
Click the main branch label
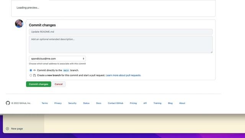pos(66,71)
